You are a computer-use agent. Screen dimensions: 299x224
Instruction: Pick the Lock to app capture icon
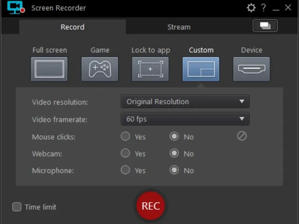pos(150,69)
